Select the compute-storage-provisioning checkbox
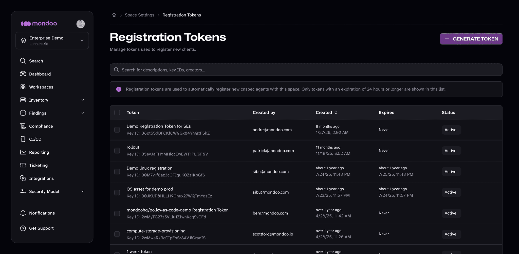 point(117,234)
